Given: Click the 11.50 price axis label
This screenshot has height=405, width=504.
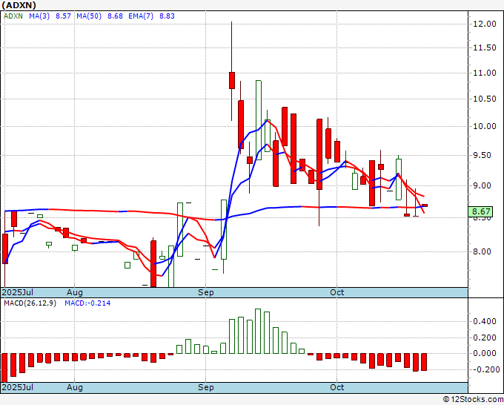Looking at the screenshot, I should 485,48.
